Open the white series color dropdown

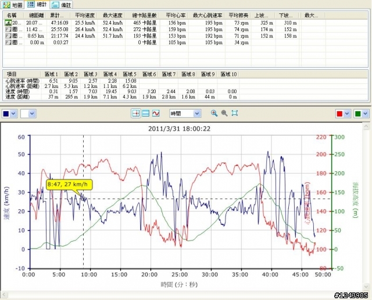32,114
